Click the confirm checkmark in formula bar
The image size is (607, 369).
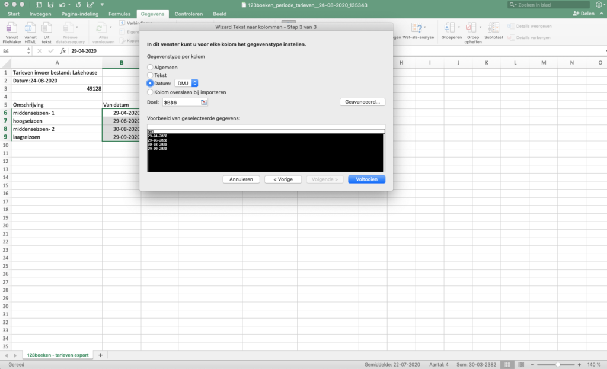click(51, 51)
